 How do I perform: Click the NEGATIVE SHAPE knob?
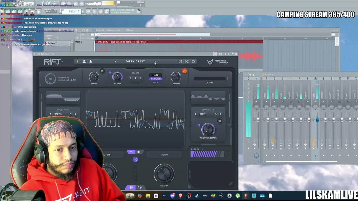pyautogui.click(x=208, y=130)
